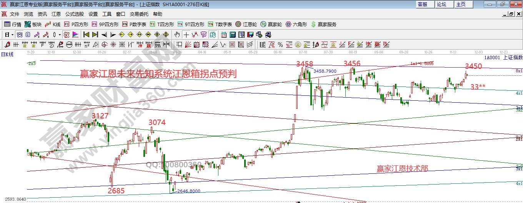
Task: Open the 公式选股 menu
Action: [74, 14]
